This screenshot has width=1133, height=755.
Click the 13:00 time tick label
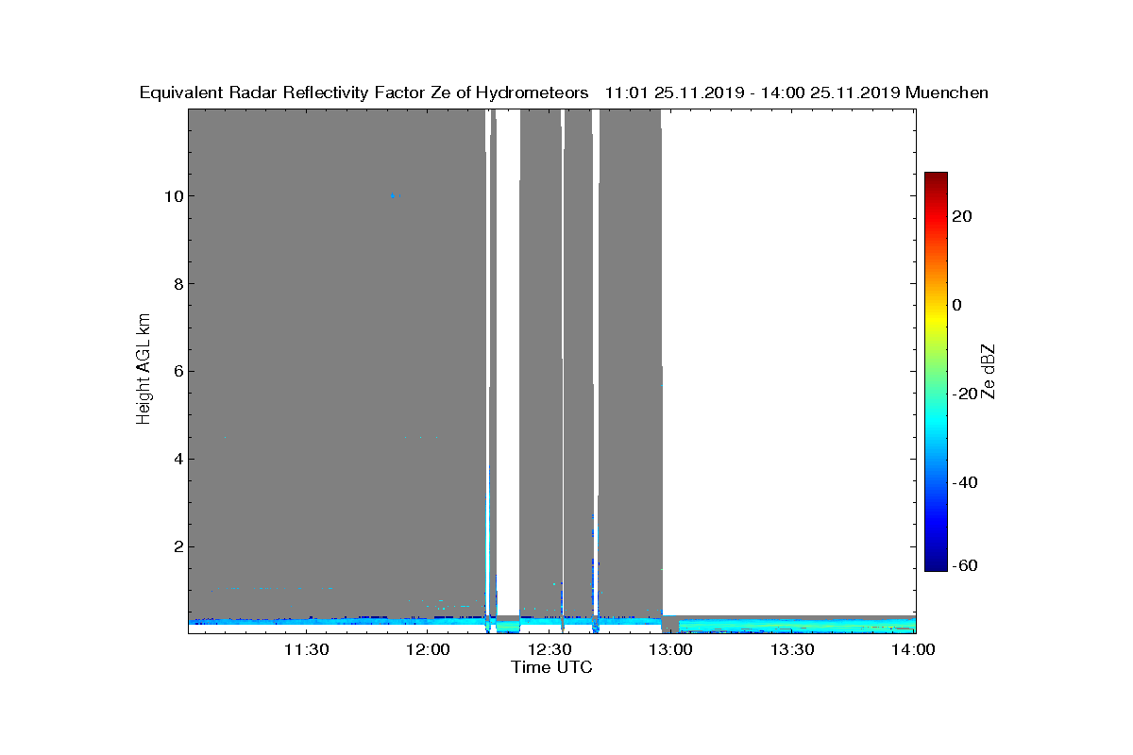(x=672, y=649)
